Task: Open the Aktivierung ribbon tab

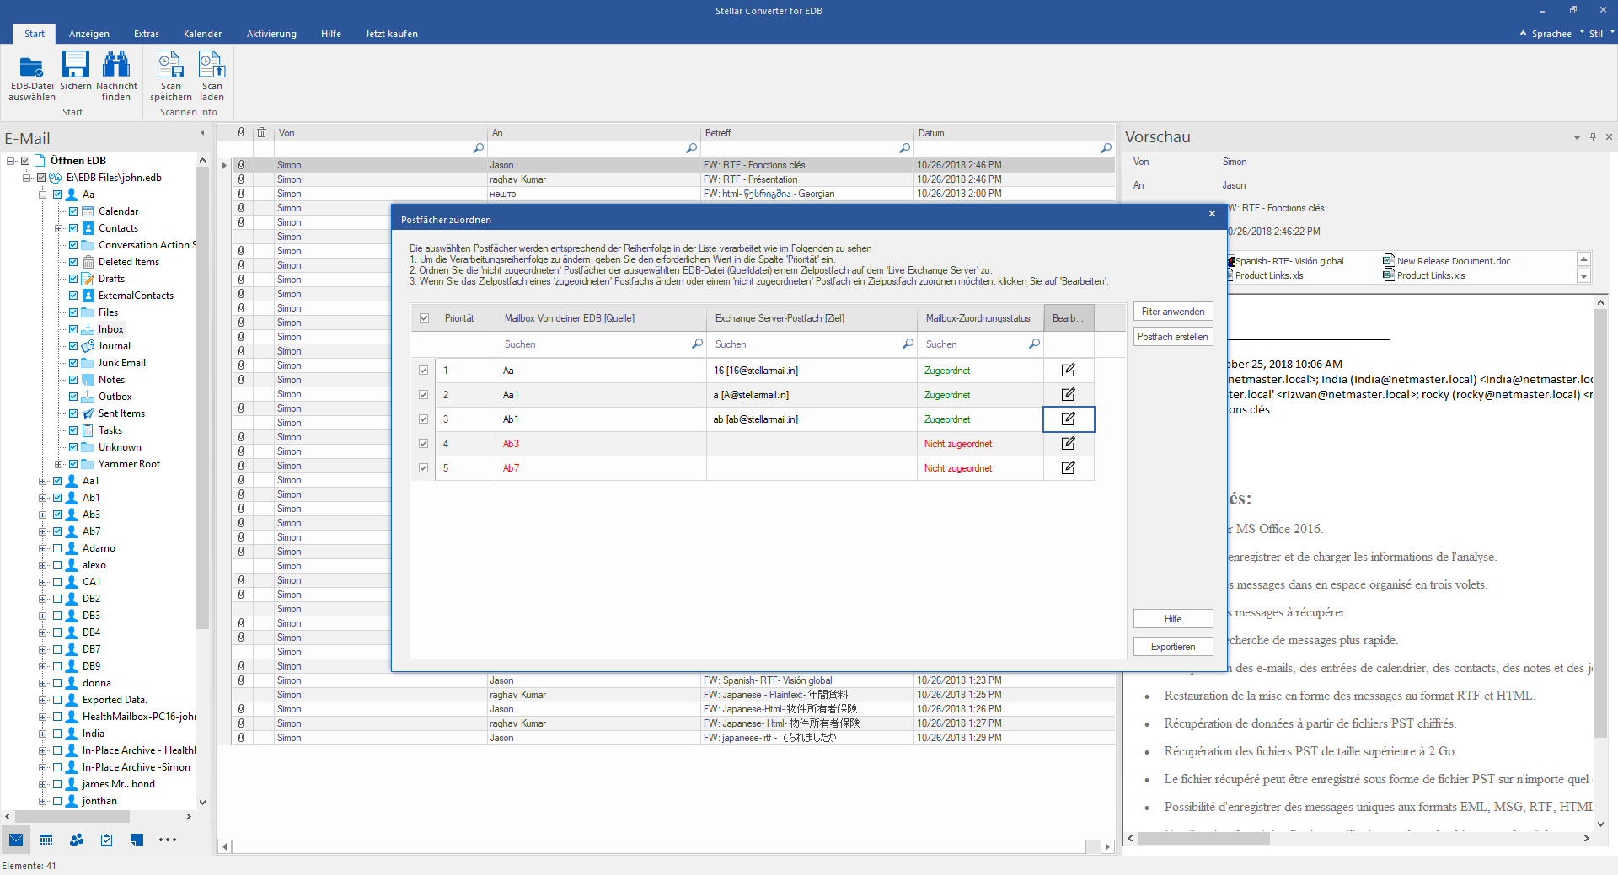Action: point(271,34)
